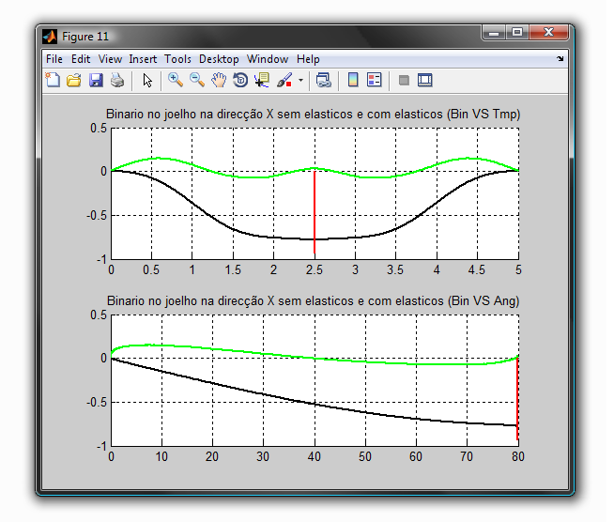Expand the Brush color dropdown arrow
The height and width of the screenshot is (522, 614).
(300, 81)
